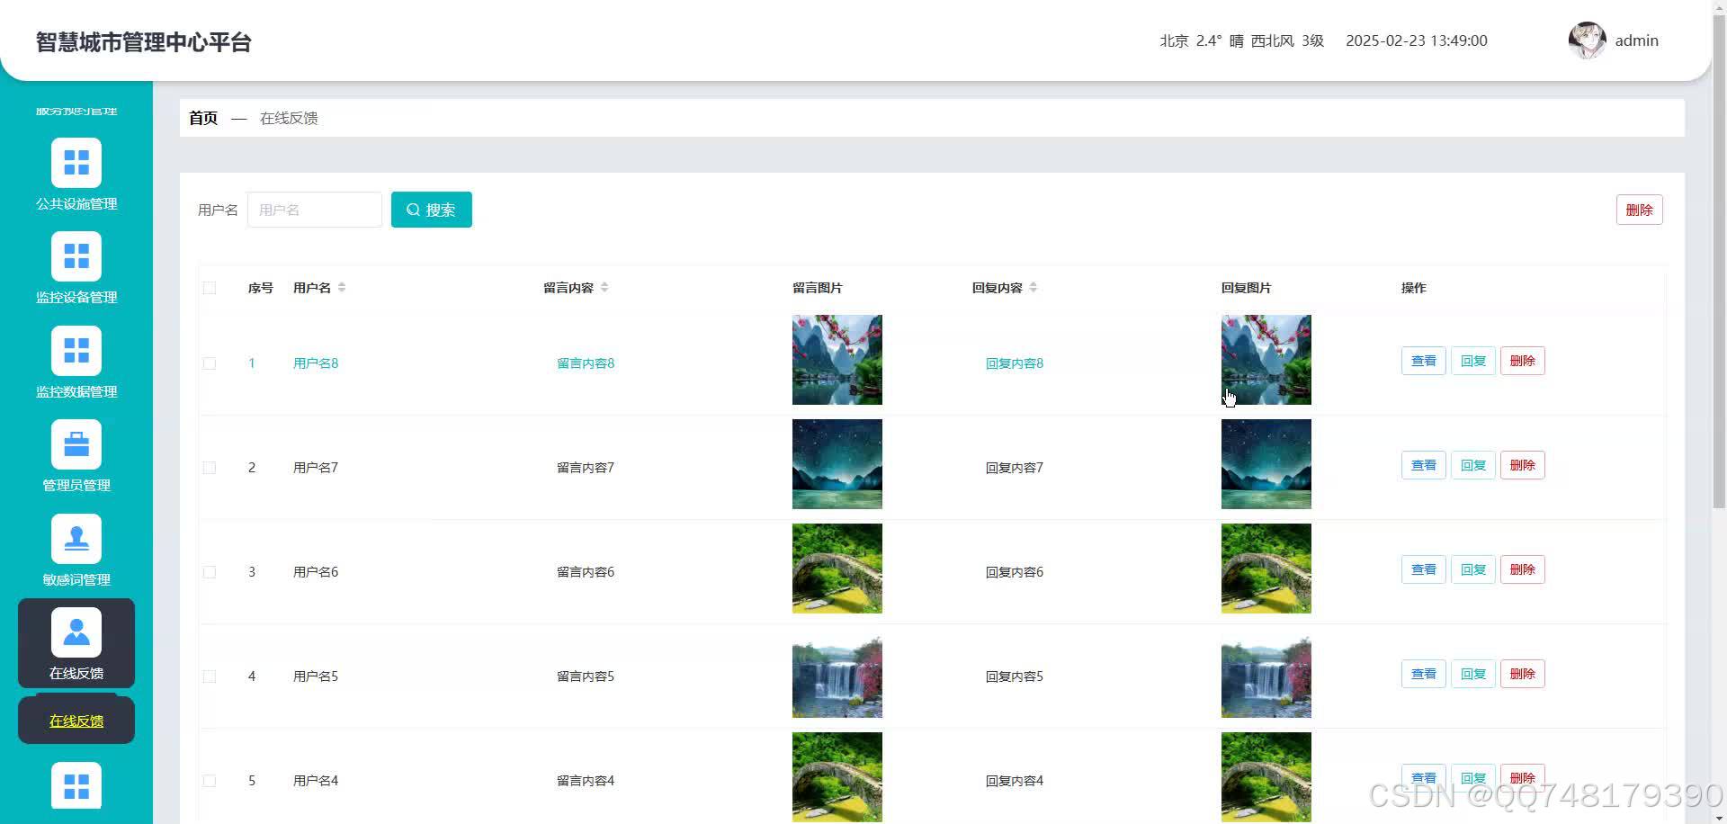
Task: Click 删除 for 用户名7 row
Action: [1523, 465]
